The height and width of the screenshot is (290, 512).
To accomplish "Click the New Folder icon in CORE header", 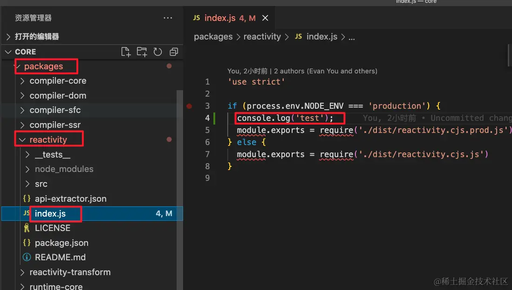I will (142, 52).
